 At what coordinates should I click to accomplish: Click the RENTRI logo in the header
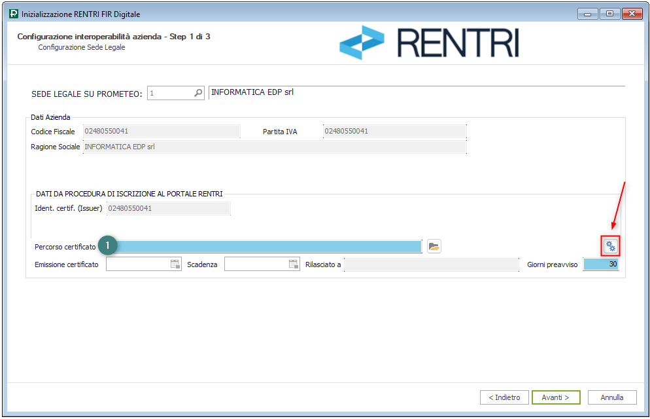click(x=429, y=43)
